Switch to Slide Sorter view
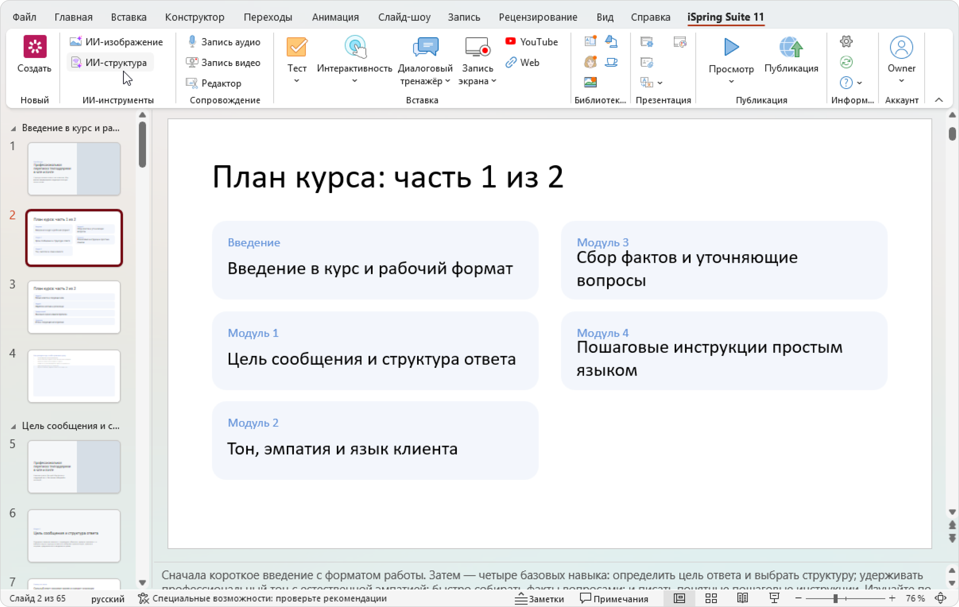Image resolution: width=959 pixels, height=607 pixels. coord(711,598)
